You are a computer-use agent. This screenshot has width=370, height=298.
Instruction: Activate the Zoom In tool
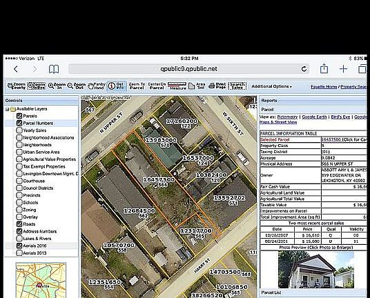coord(57,86)
